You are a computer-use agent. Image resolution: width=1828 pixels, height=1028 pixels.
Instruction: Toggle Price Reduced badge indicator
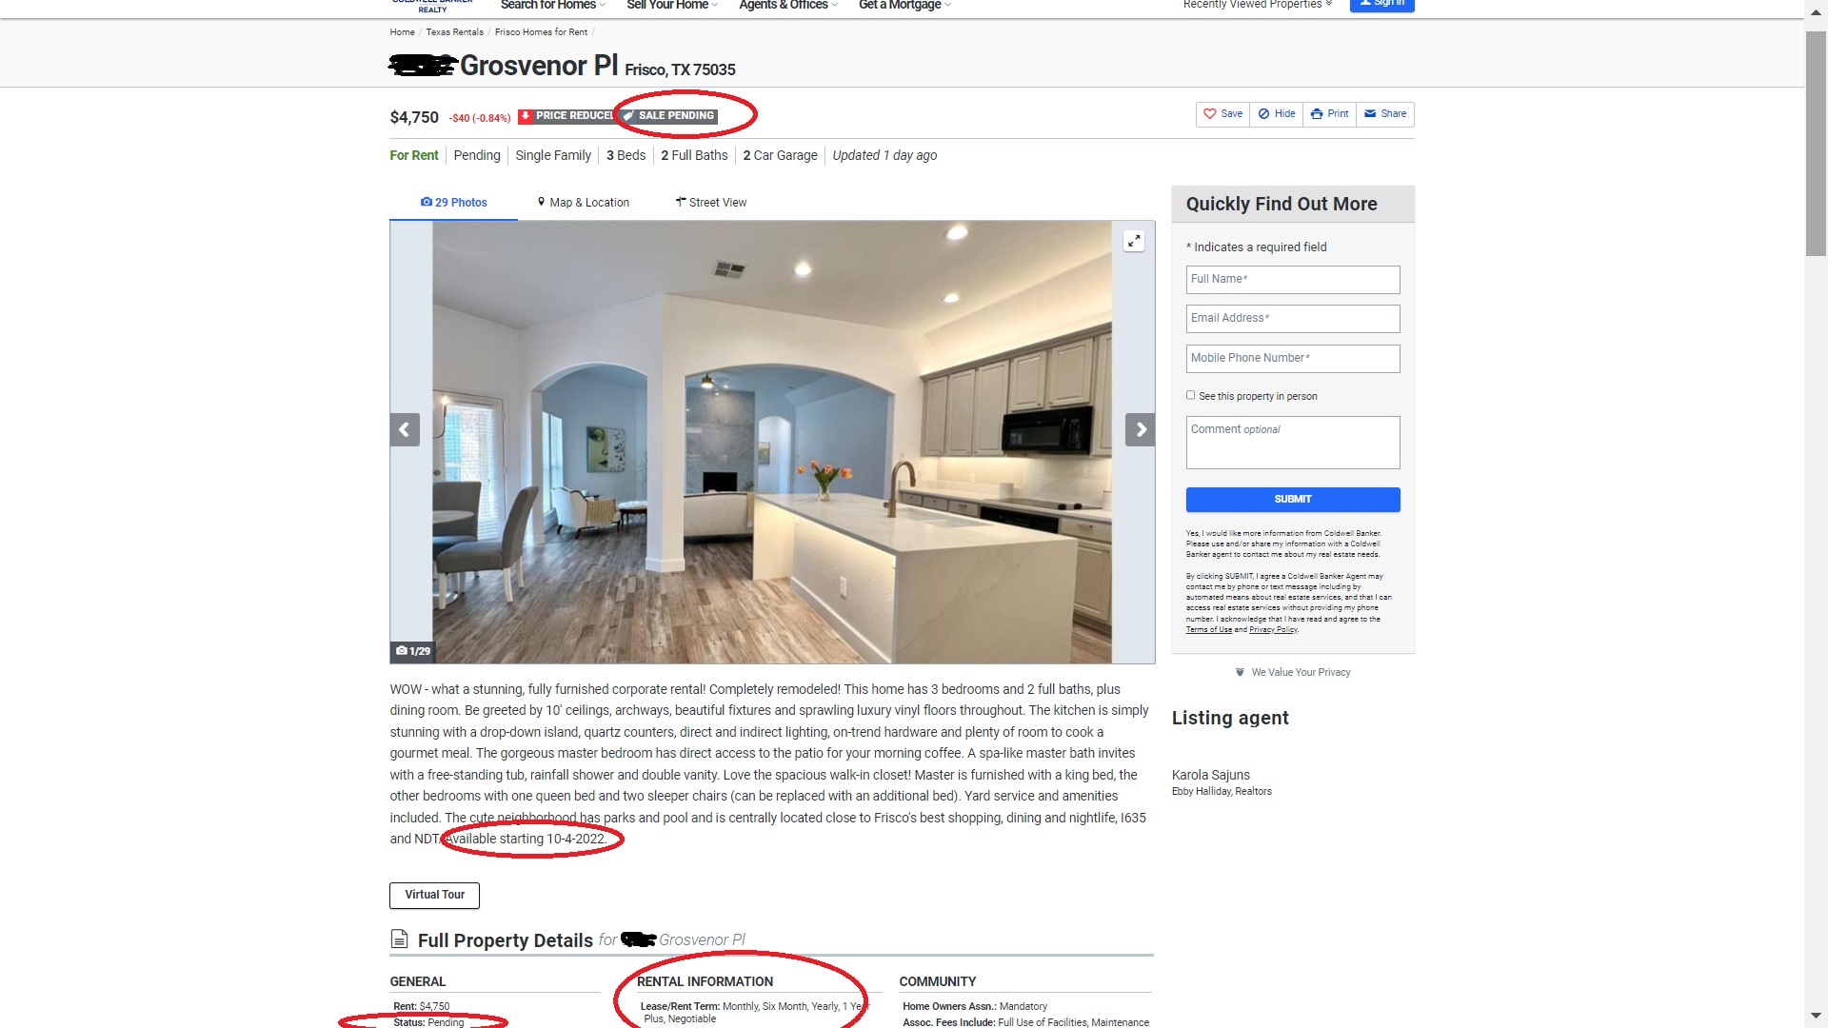[566, 114]
